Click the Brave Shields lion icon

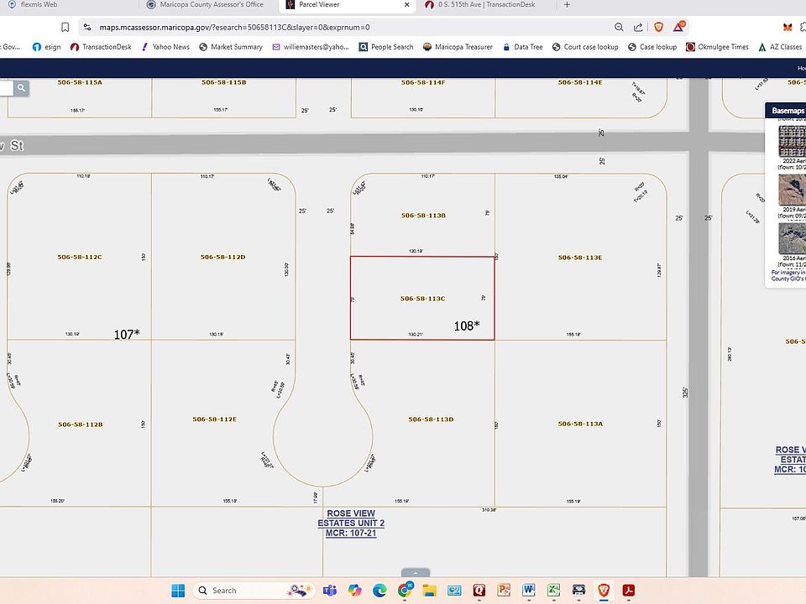point(658,27)
